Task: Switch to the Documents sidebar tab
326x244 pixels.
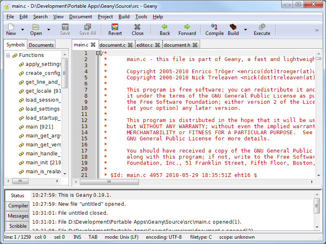Action: point(41,45)
